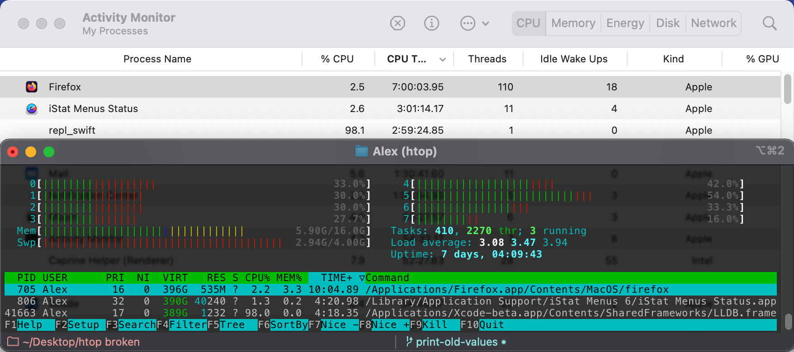This screenshot has width=794, height=352.
Task: Sort by Threads column header
Action: pyautogui.click(x=487, y=59)
